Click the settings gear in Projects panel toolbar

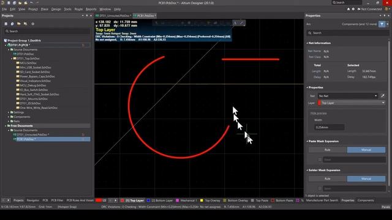[32, 24]
